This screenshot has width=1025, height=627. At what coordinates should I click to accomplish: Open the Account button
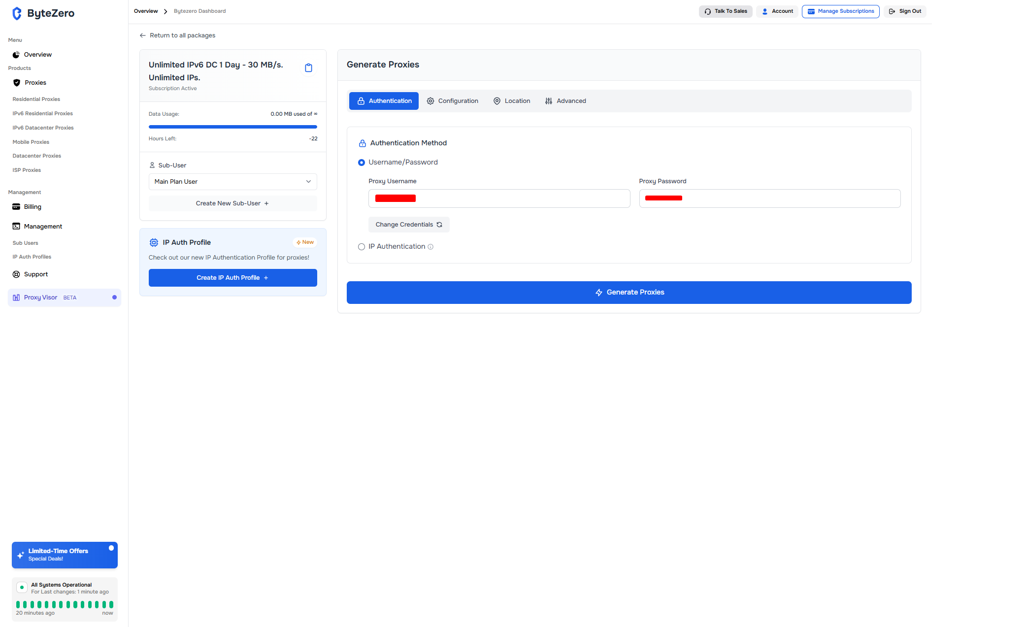tap(777, 11)
